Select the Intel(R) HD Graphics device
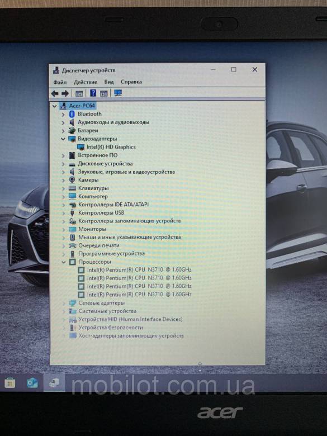Viewport: 327px width, 436px height. (111, 147)
